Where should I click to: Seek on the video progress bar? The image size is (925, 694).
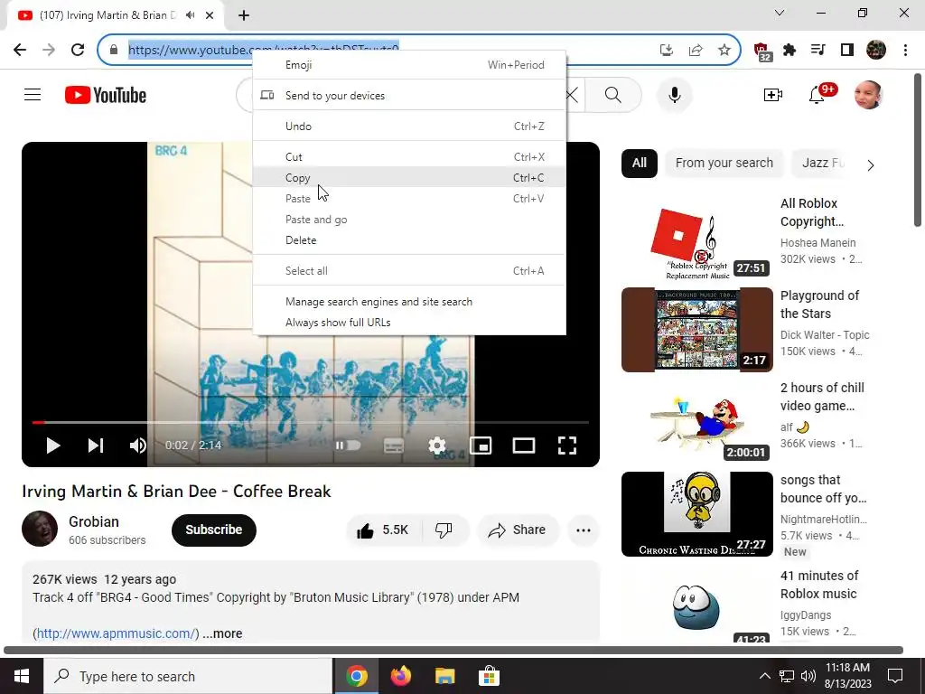(311, 423)
